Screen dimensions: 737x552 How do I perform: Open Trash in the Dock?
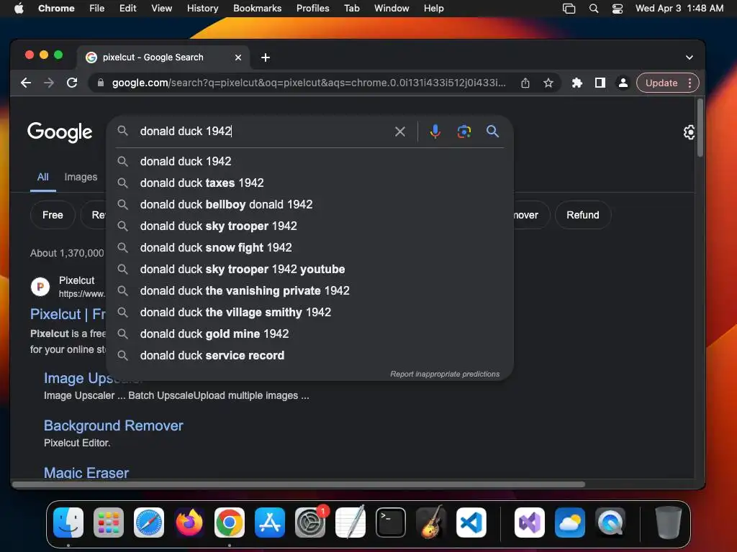(668, 523)
